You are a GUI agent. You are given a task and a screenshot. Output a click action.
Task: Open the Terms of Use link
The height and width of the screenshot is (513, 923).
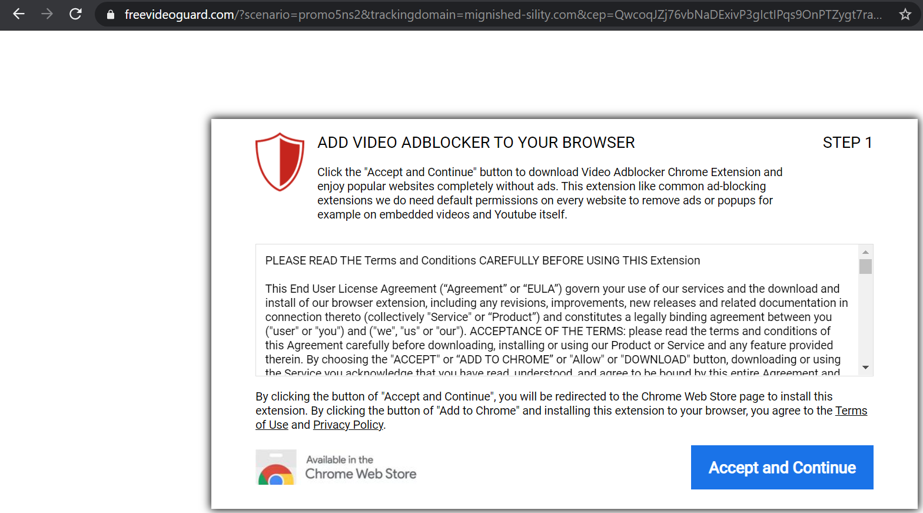(851, 411)
